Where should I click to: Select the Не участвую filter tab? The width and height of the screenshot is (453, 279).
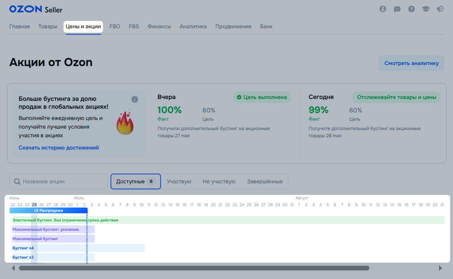click(x=219, y=181)
